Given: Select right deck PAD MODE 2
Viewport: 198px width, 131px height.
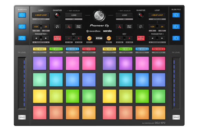Looking at the screenshot, I should click(126, 49).
